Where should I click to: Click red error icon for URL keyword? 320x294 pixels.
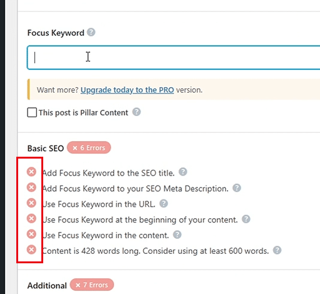(x=31, y=203)
